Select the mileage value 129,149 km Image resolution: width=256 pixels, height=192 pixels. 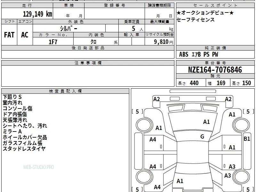pyautogui.click(x=37, y=14)
